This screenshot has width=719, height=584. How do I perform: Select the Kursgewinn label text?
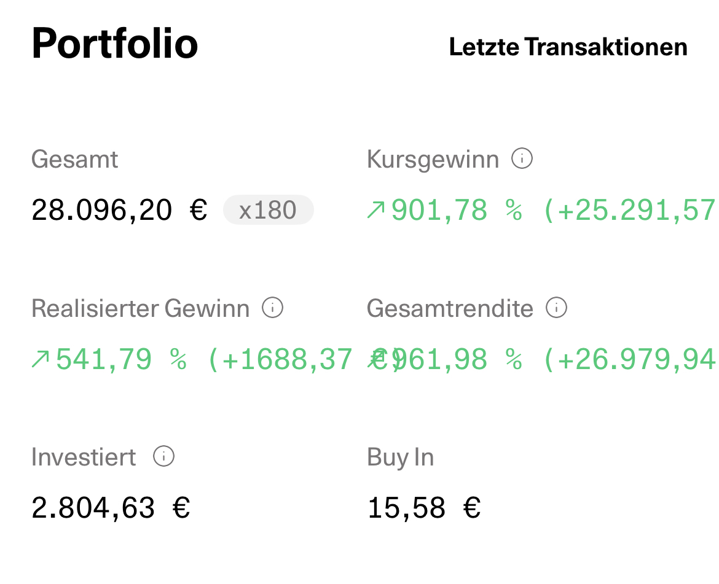(x=433, y=160)
